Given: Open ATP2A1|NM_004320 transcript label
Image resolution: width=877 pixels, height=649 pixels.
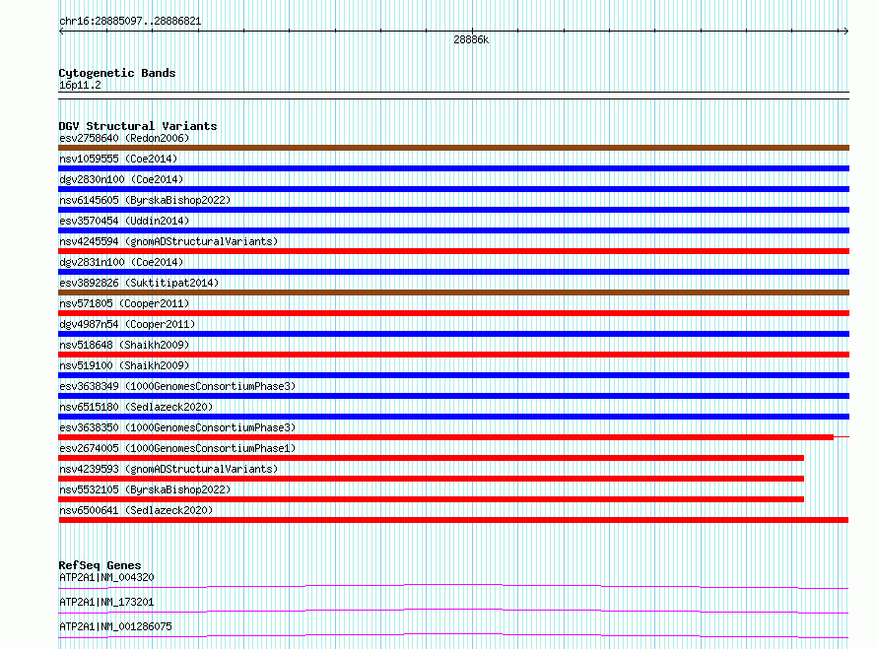Looking at the screenshot, I should pyautogui.click(x=106, y=577).
